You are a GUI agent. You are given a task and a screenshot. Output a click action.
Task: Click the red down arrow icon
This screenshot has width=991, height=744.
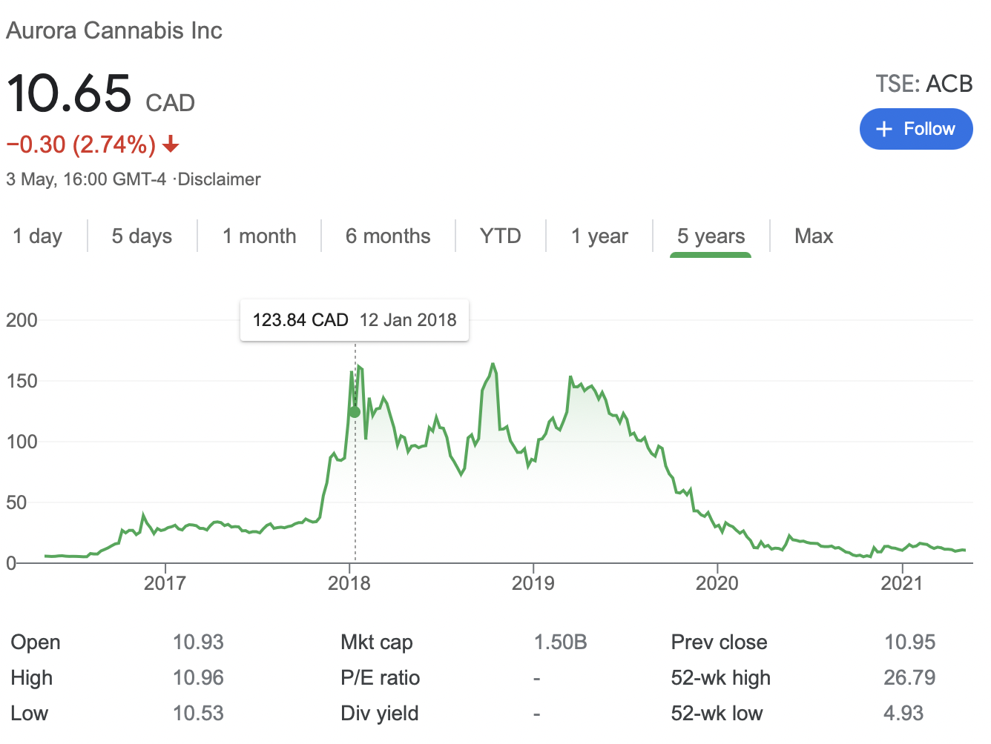[x=171, y=144]
